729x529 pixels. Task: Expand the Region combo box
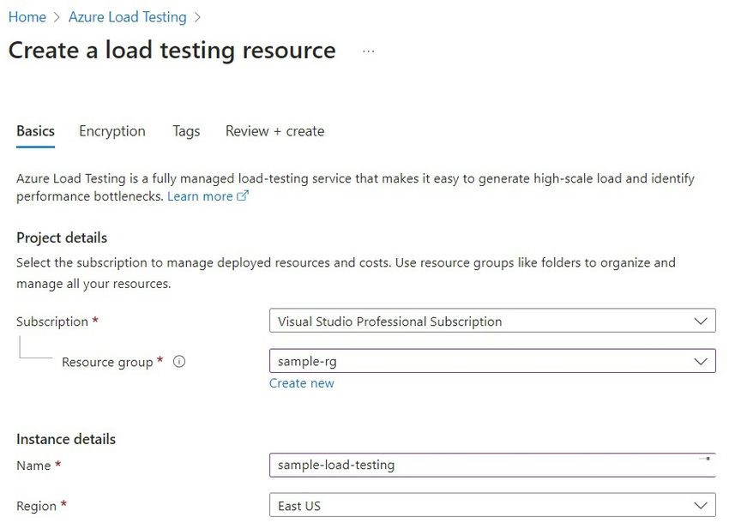tap(493, 505)
